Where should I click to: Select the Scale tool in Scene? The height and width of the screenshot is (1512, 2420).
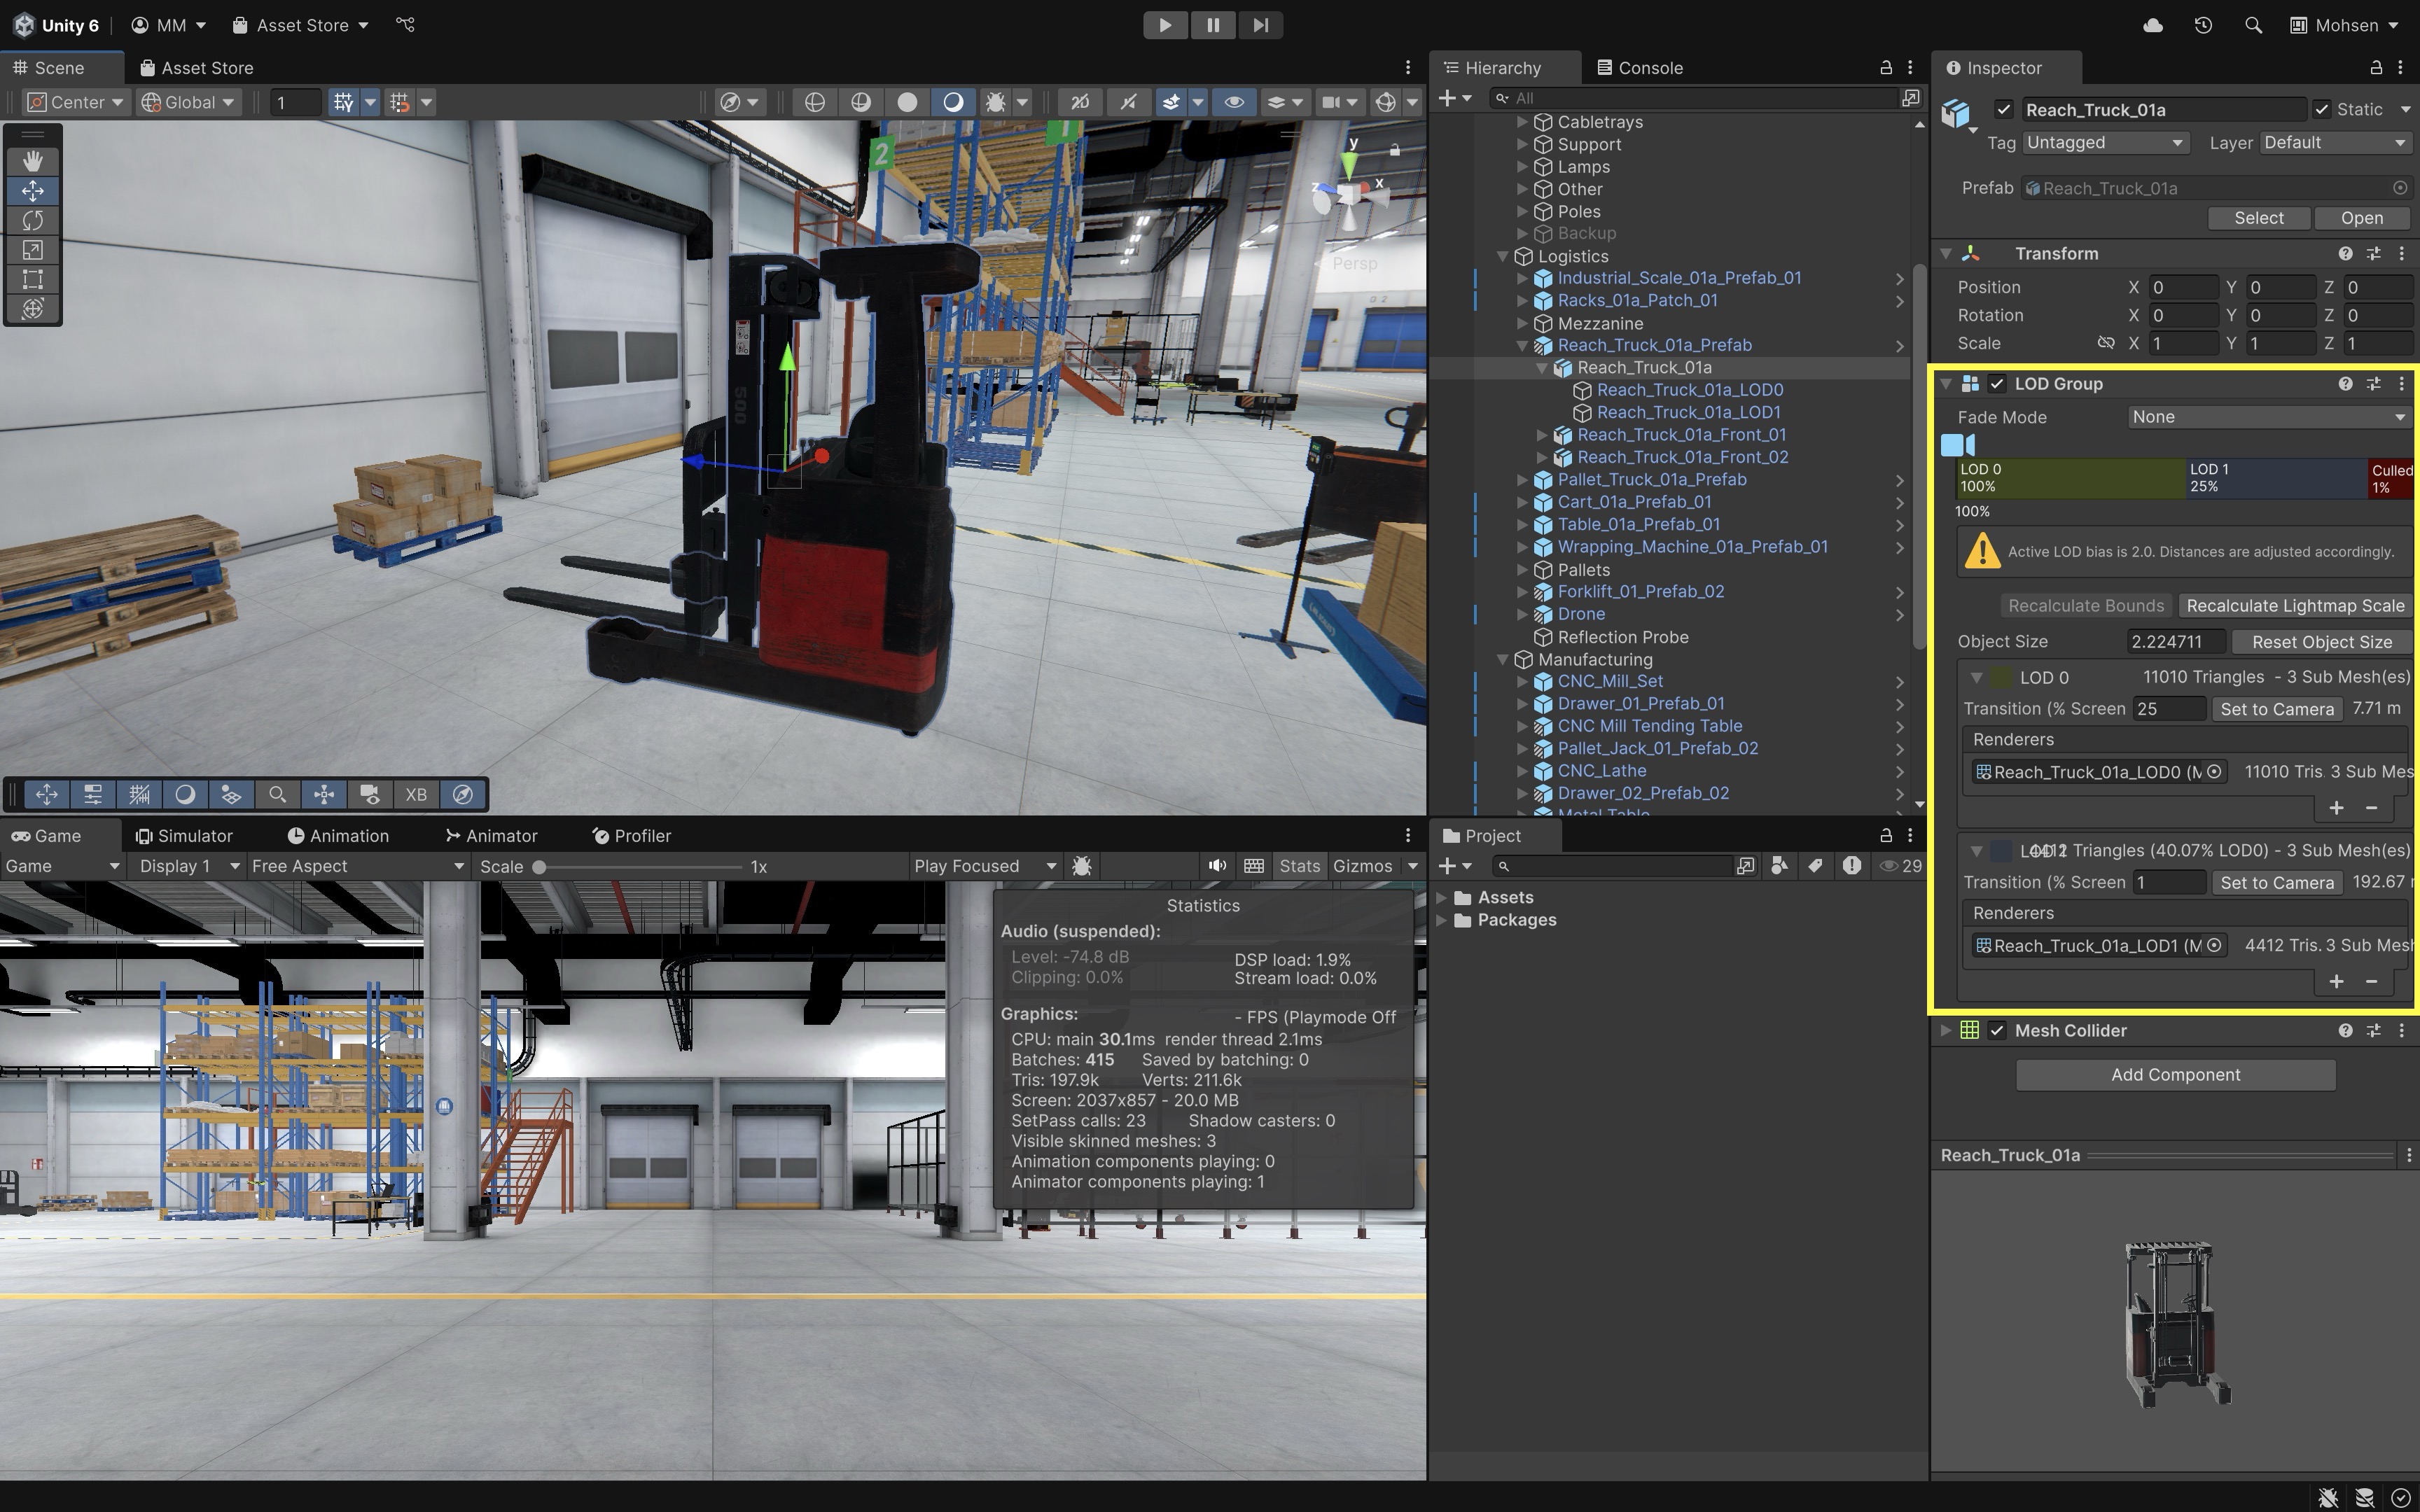tap(33, 250)
